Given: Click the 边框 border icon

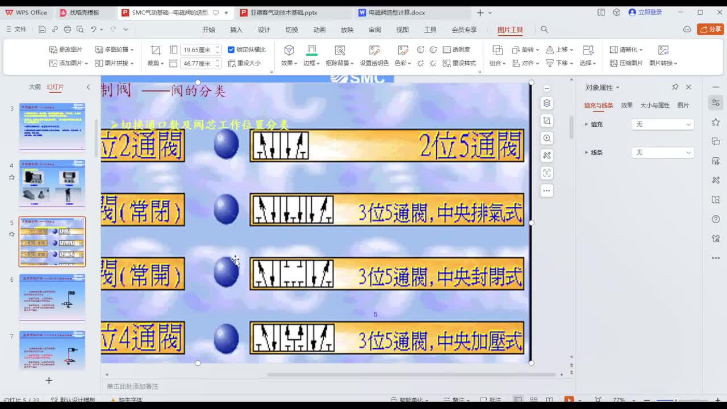Looking at the screenshot, I should pyautogui.click(x=311, y=51).
